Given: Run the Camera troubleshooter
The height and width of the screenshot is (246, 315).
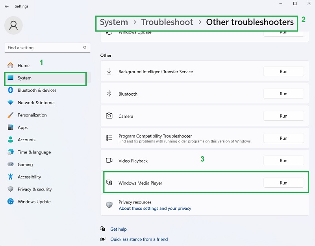Looking at the screenshot, I should pyautogui.click(x=283, y=116).
